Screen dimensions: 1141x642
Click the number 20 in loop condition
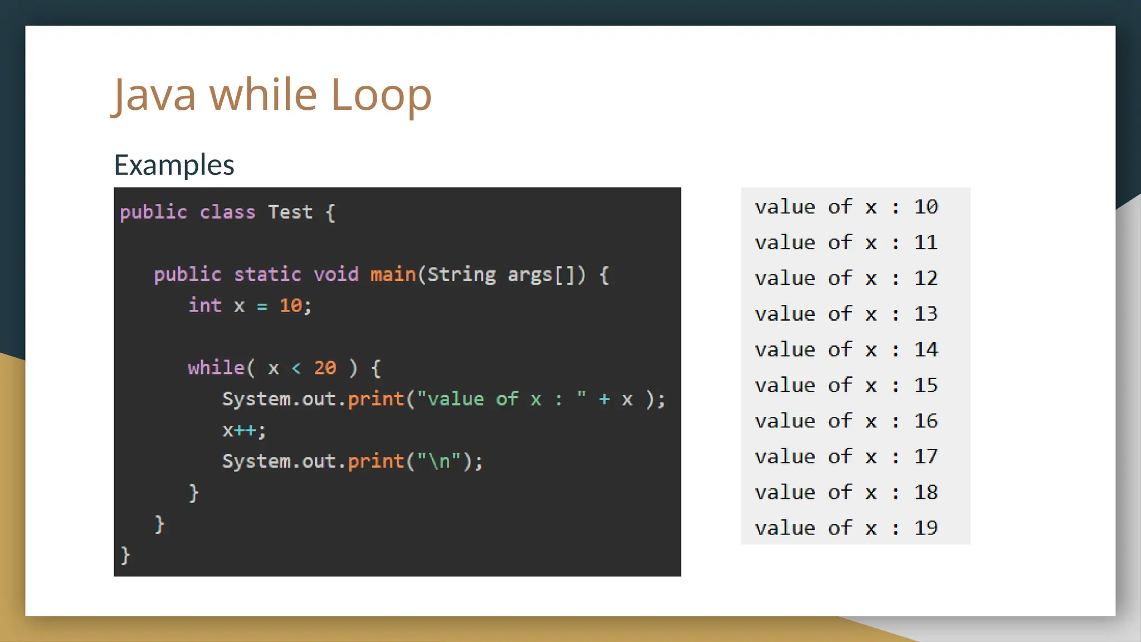(x=325, y=368)
